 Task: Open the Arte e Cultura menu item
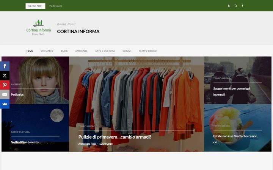[x=105, y=51]
